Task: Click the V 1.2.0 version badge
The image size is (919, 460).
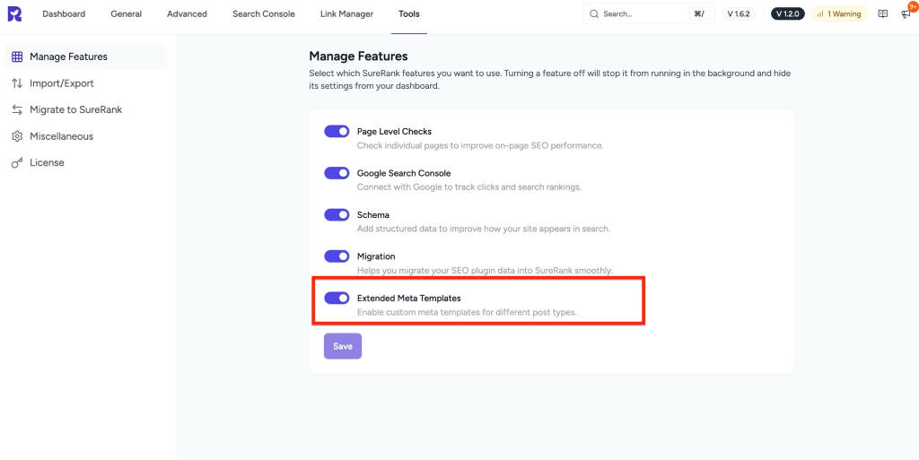Action: coord(787,14)
